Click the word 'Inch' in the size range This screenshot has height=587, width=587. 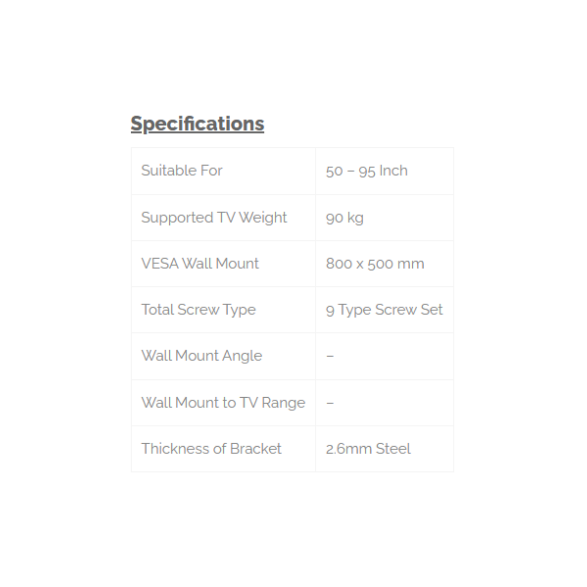[x=394, y=171]
